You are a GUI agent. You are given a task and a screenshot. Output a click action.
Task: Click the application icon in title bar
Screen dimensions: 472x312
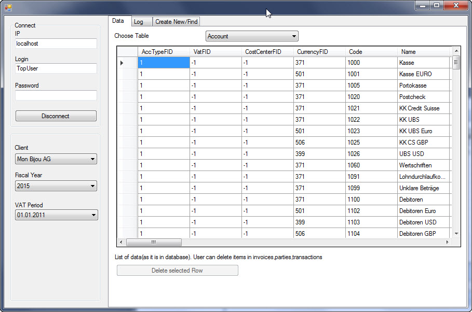[8, 7]
